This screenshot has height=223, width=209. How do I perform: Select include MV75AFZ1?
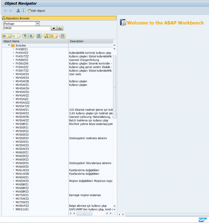[x=22, y=195]
